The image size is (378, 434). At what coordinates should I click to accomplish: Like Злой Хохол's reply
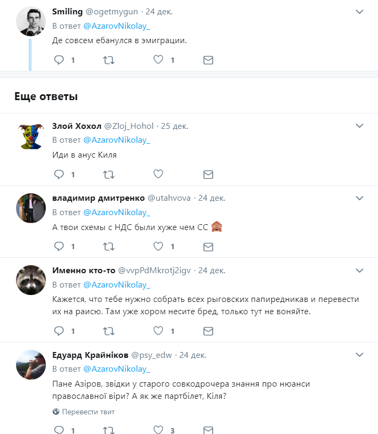(158, 174)
